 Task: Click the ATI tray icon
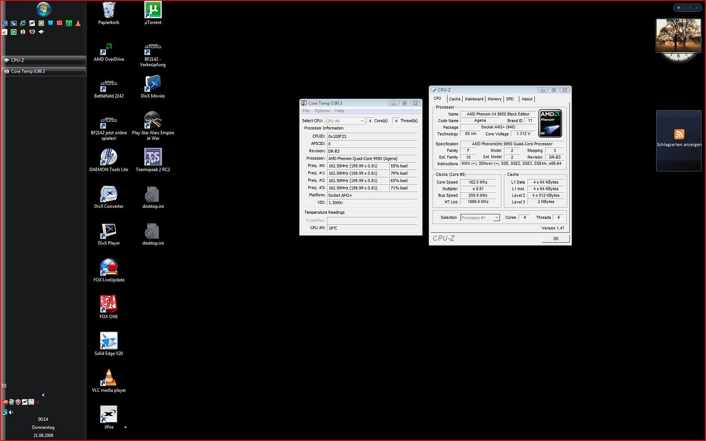pyautogui.click(x=4, y=402)
